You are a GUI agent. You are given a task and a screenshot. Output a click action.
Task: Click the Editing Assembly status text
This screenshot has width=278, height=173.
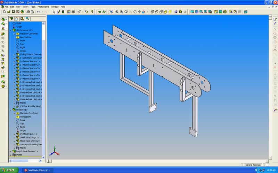tap(253, 165)
